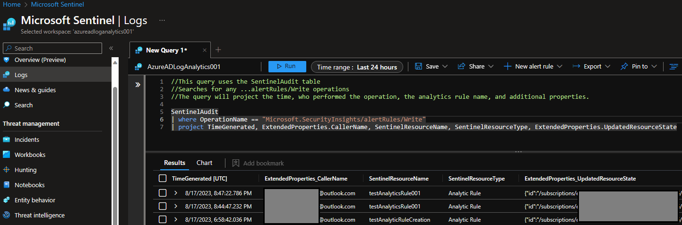Click the Export button
Screen dimensions: 682x225
coord(587,67)
